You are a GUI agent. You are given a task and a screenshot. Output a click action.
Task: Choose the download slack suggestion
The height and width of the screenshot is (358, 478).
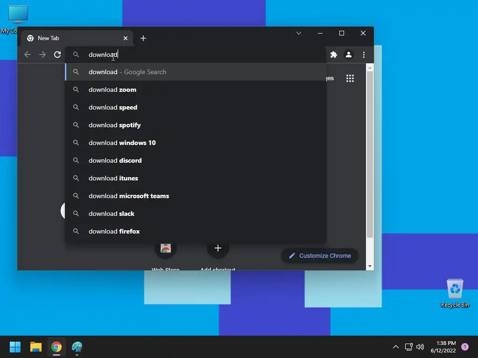coord(196,213)
